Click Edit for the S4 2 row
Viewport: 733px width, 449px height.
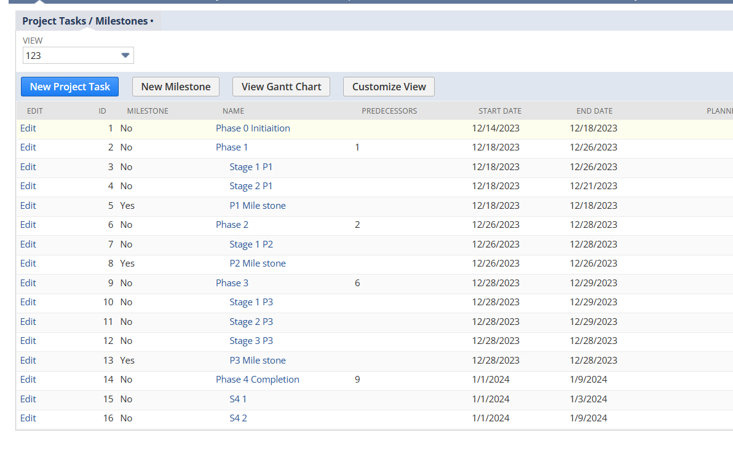point(28,418)
